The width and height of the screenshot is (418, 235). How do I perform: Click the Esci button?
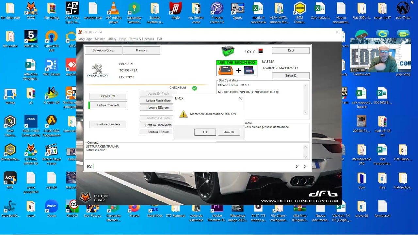click(291, 50)
